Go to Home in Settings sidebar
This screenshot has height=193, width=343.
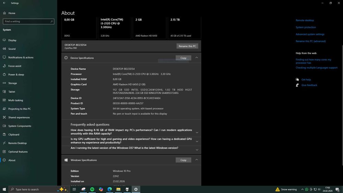(x=12, y=13)
